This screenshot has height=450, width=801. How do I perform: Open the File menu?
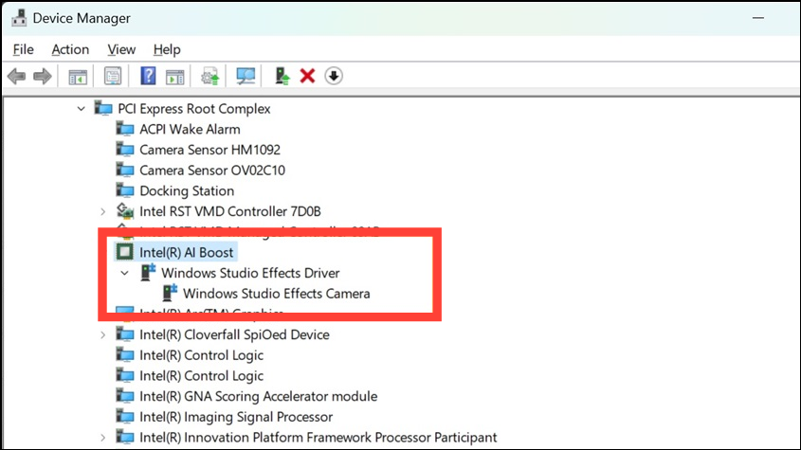23,49
